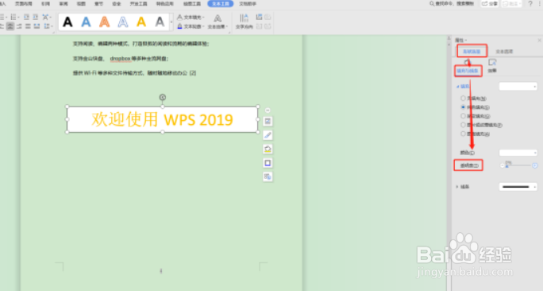The image size is (543, 291).
Task: Click the numbered list icon in ribbon
Action: coord(14,17)
